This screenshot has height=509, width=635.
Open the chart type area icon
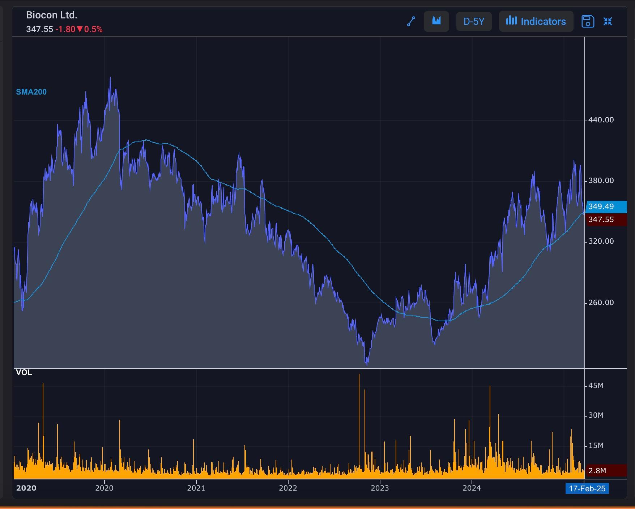pos(436,21)
